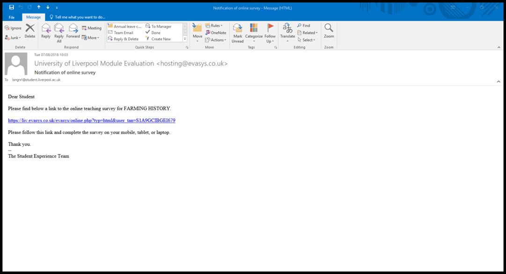Expand the Quick Steps gallery
The image size is (506, 274).
click(x=185, y=39)
